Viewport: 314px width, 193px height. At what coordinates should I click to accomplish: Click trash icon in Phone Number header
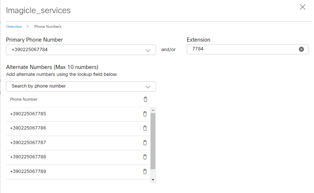(x=145, y=99)
